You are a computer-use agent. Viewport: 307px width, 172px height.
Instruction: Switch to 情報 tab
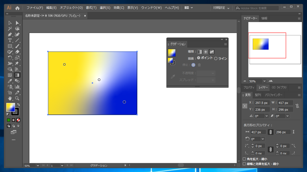(x=264, y=18)
